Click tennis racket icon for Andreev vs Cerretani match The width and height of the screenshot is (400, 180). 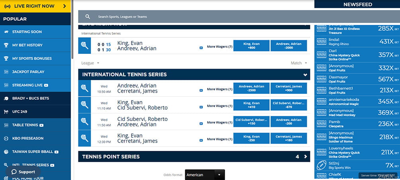[x=84, y=88]
